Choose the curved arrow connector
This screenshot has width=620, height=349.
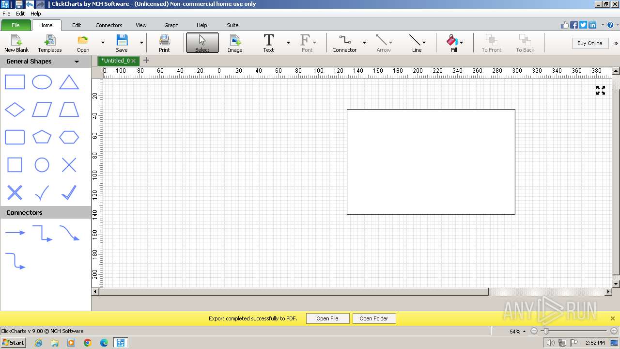(69, 233)
